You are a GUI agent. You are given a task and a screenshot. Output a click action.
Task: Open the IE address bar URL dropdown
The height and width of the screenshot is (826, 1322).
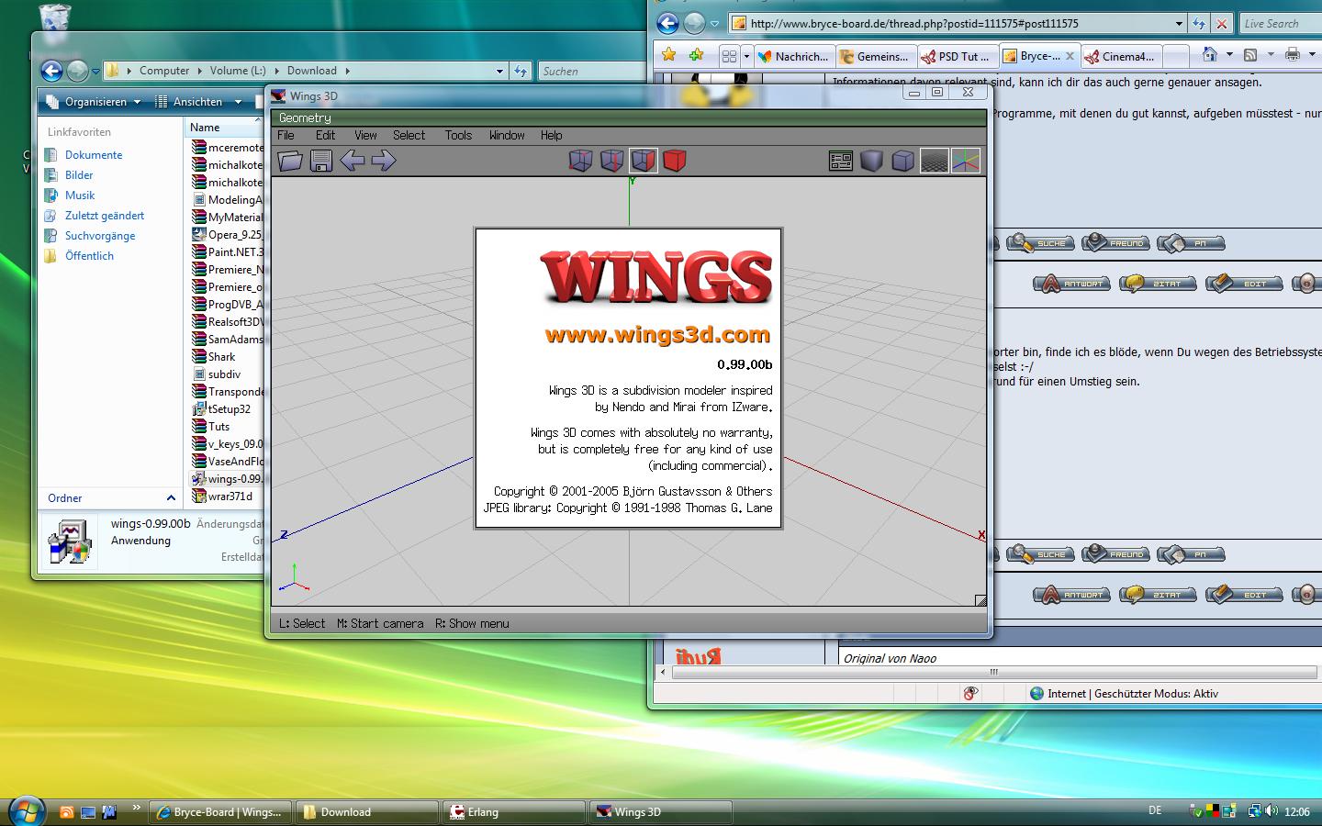click(1179, 24)
